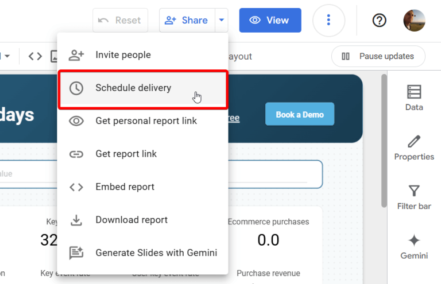Select Generate Slides with Gemini

[x=156, y=252]
